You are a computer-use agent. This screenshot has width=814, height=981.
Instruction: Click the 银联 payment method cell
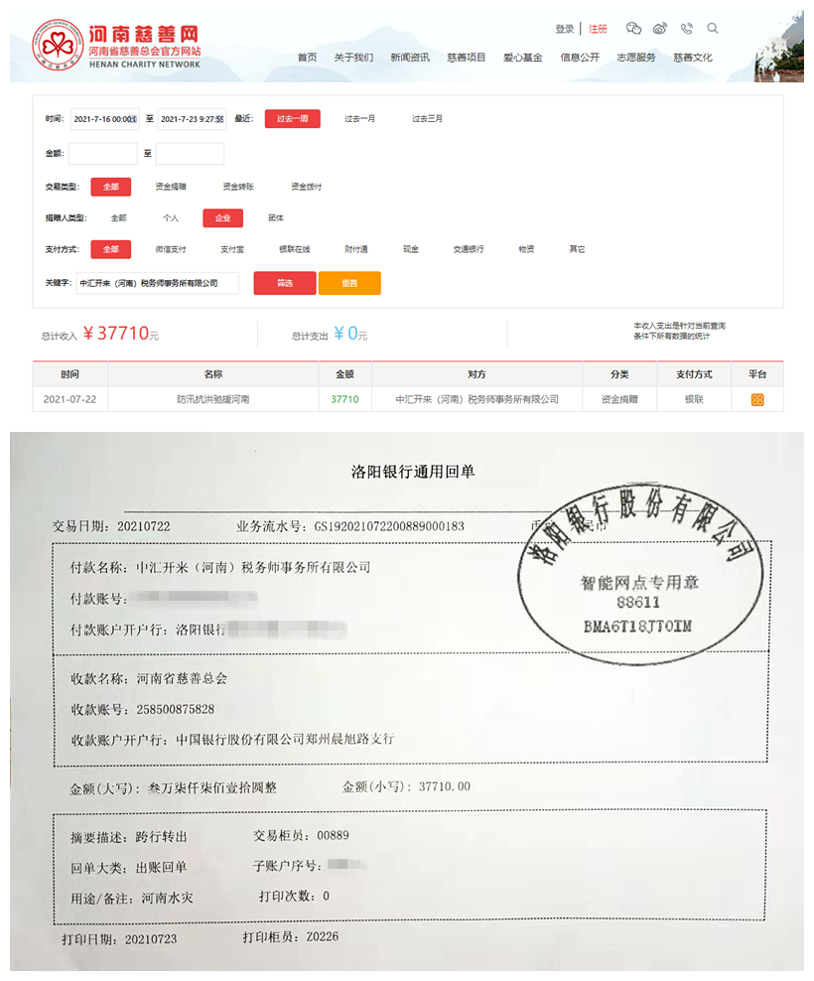tap(694, 400)
